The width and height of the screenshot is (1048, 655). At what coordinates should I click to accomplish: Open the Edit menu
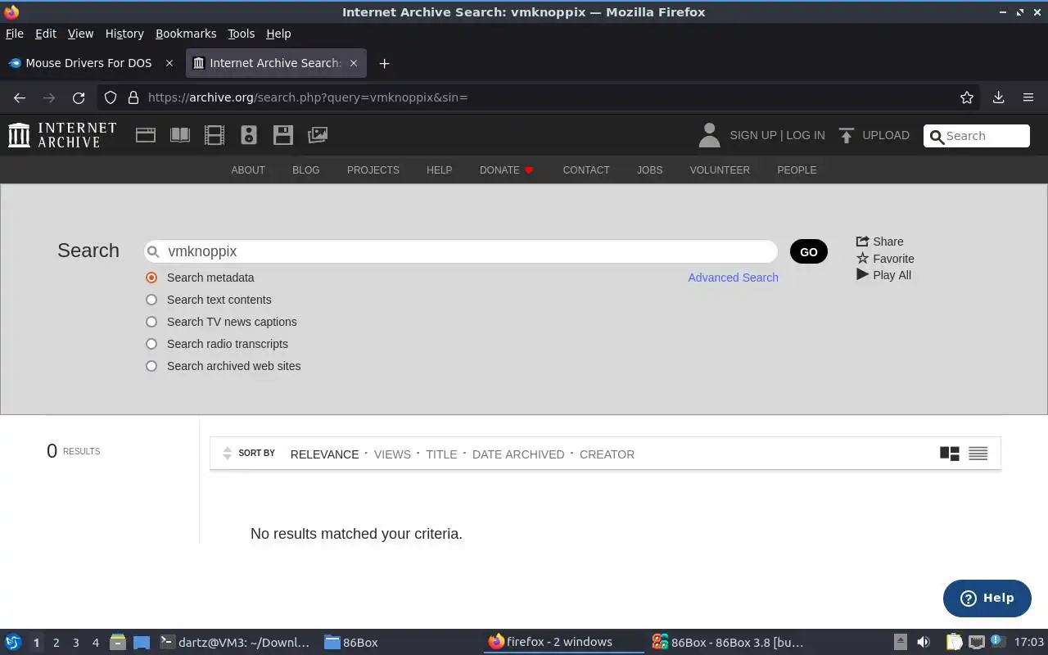coord(46,34)
